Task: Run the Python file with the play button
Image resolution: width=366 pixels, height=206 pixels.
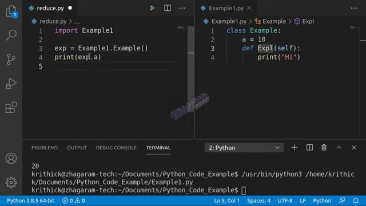Action: pos(152,8)
